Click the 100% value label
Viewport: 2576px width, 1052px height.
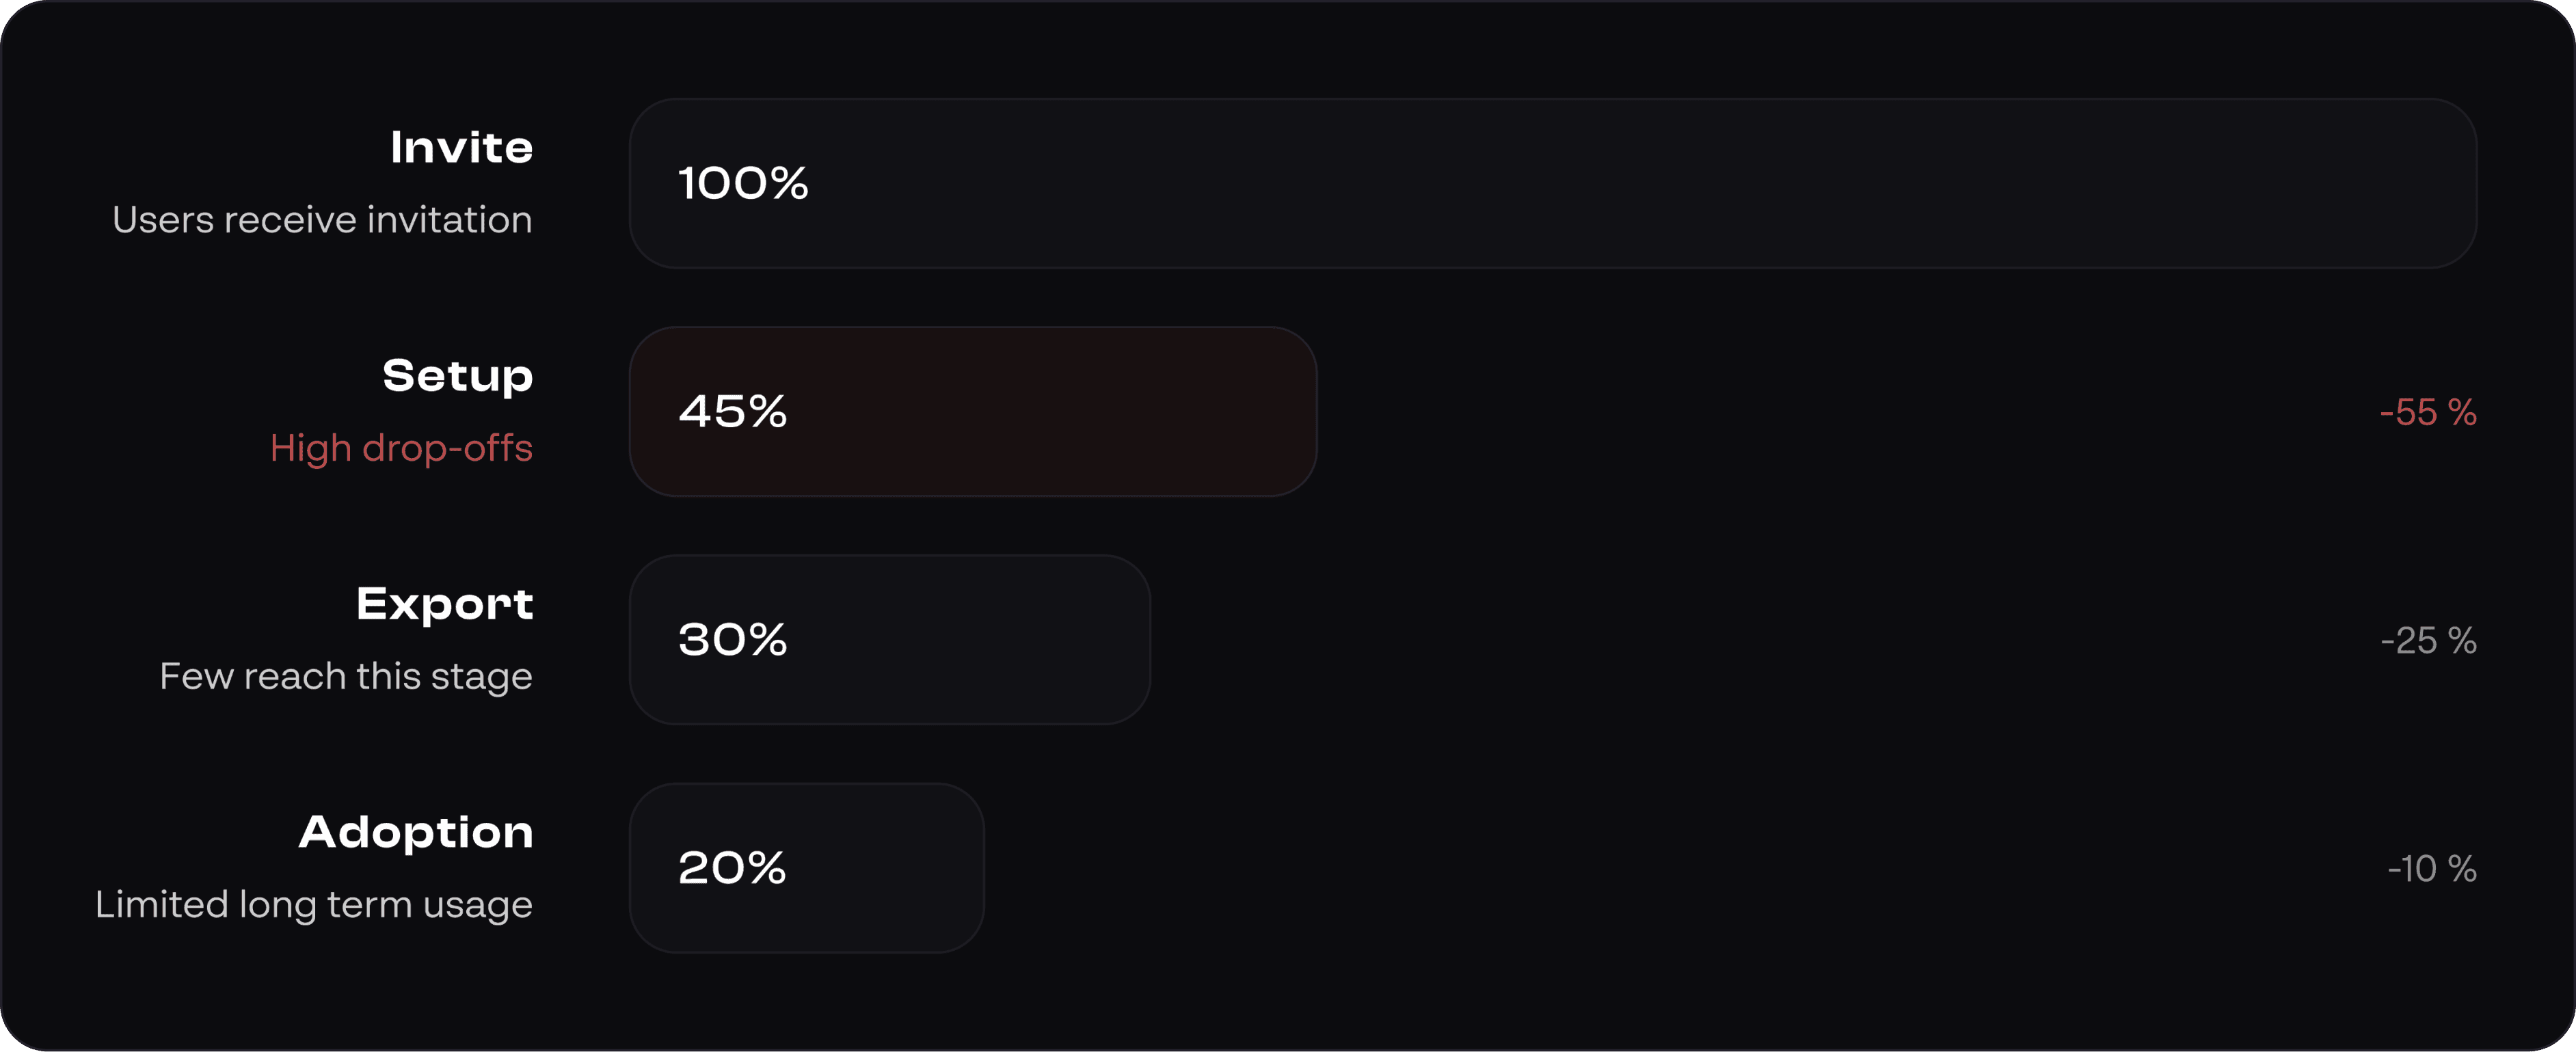click(743, 183)
